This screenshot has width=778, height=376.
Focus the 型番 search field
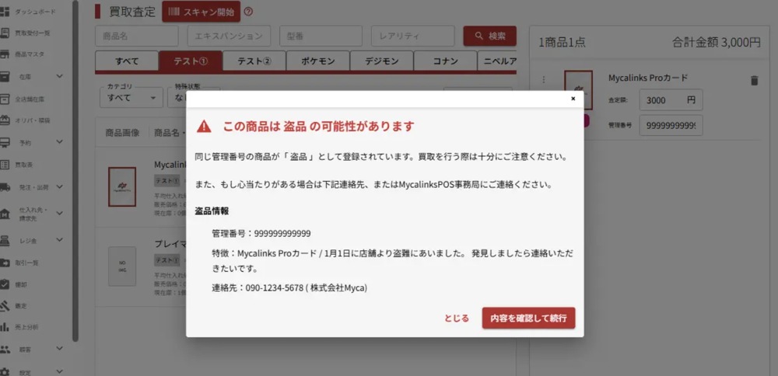(x=321, y=37)
